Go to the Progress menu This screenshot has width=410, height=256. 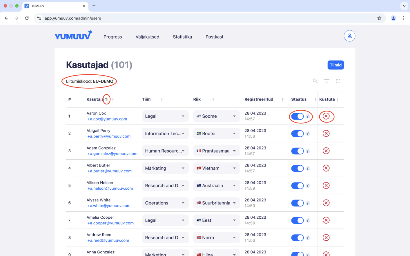(x=113, y=37)
